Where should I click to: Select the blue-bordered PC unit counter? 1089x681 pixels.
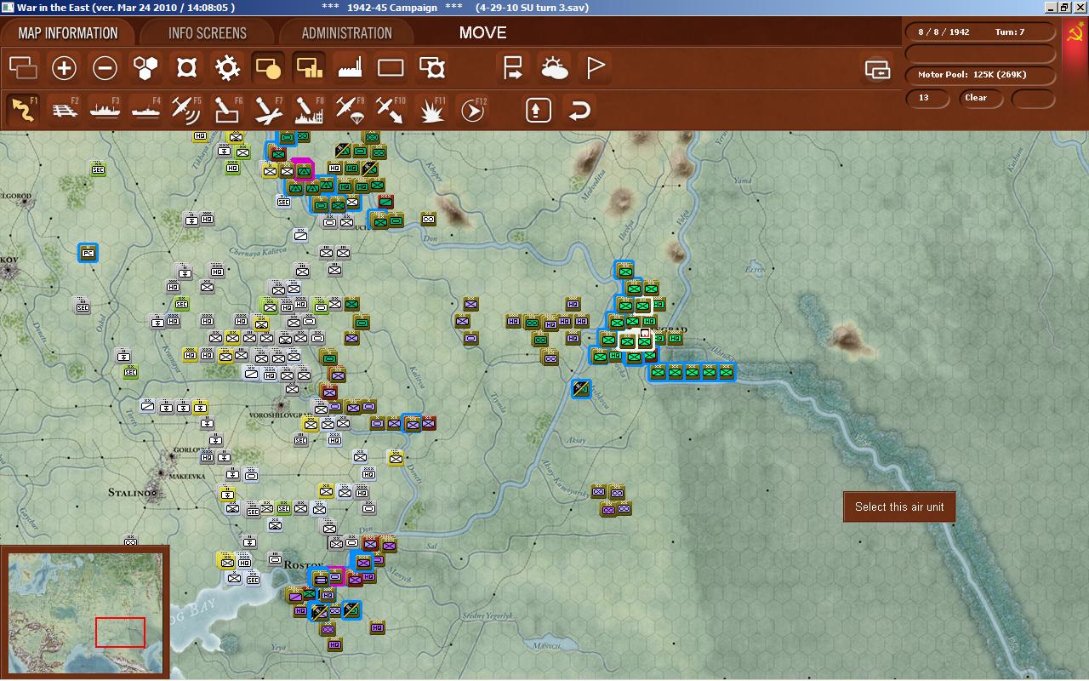(x=88, y=253)
